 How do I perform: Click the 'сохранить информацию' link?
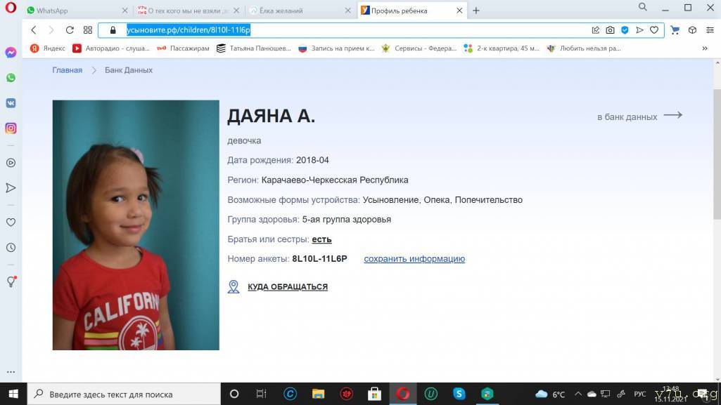pos(414,259)
